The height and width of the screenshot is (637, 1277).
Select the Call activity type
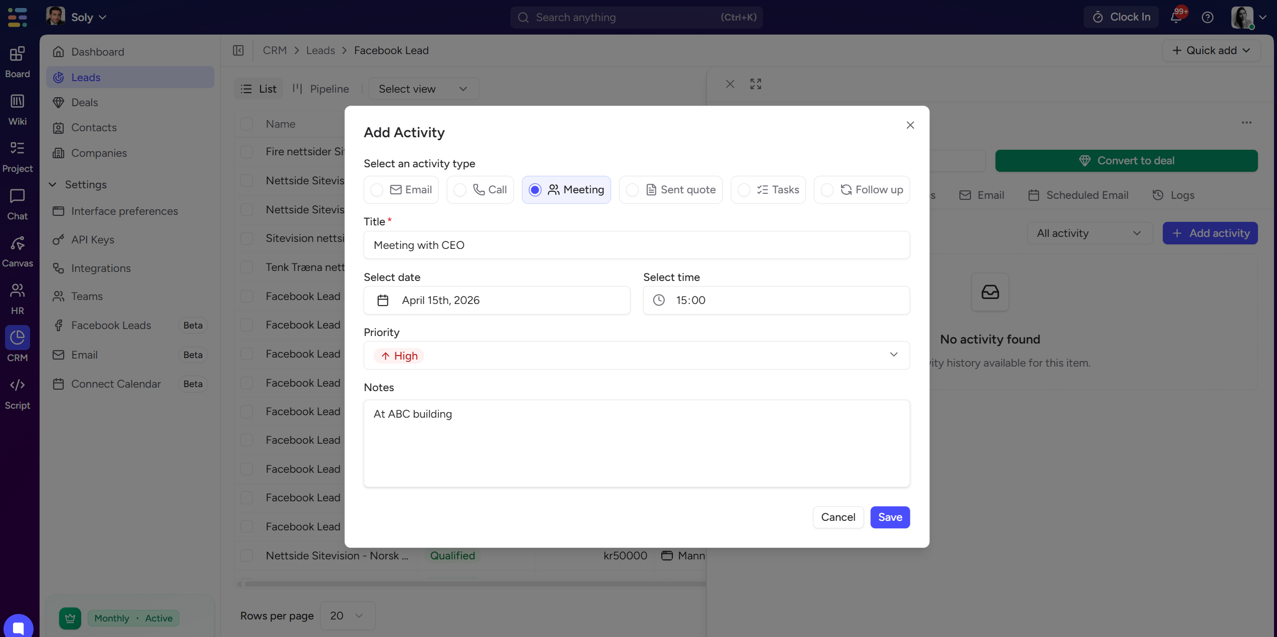click(480, 190)
